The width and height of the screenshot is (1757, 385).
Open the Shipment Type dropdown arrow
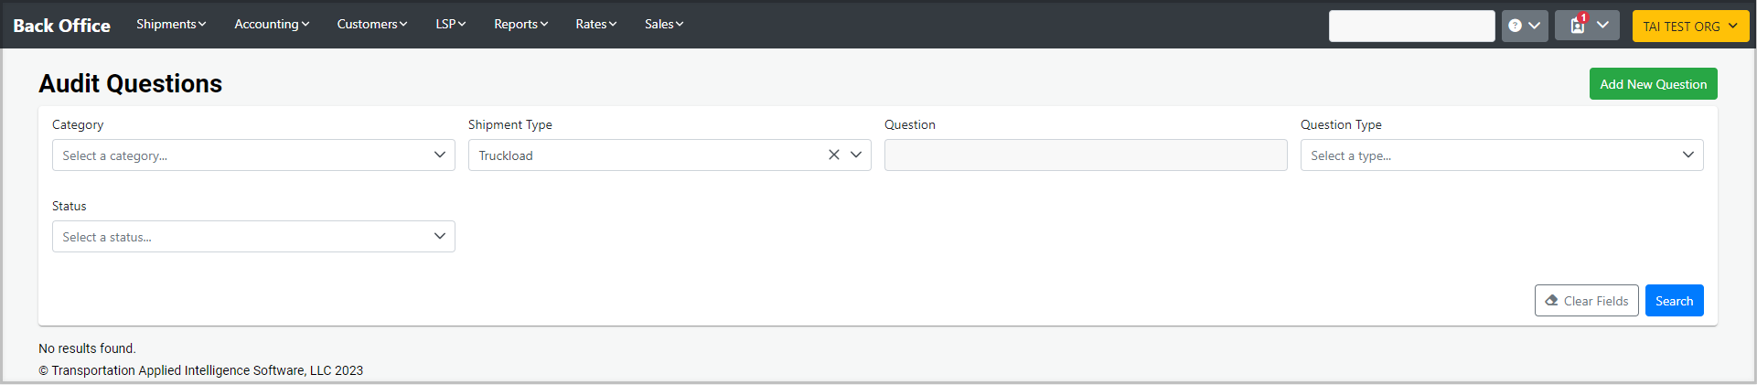856,155
